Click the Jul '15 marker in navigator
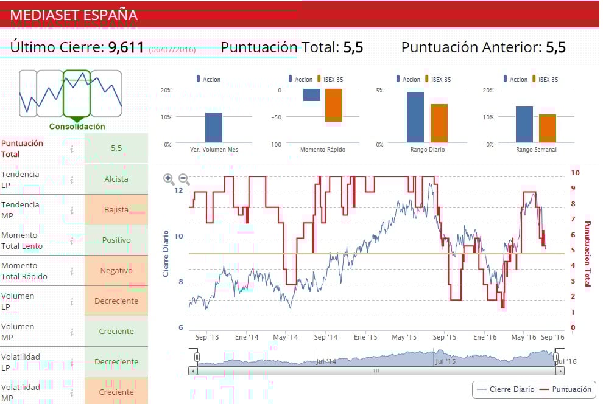The height and width of the screenshot is (404, 603). pyautogui.click(x=446, y=362)
